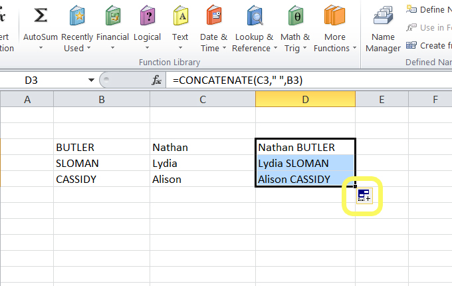Open the Financial functions library
452x286 pixels.
[112, 16]
